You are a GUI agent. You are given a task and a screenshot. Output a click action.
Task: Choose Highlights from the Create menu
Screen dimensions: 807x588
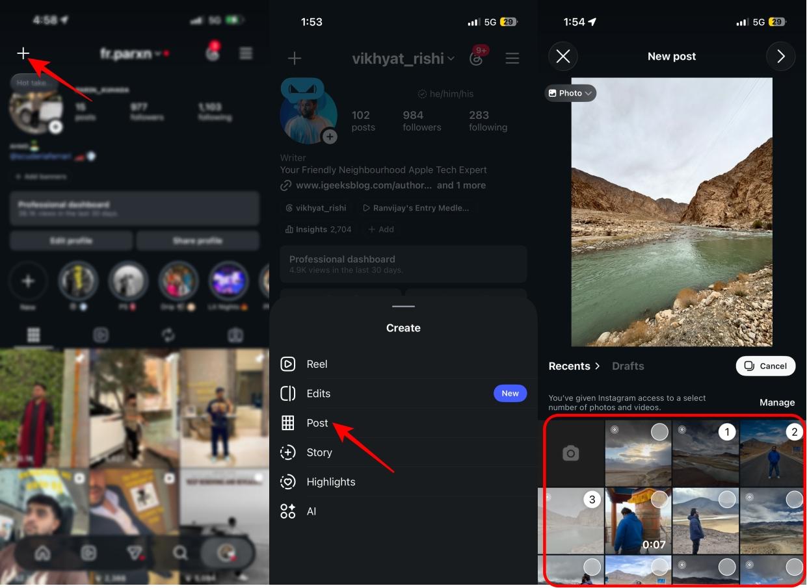coord(403,481)
